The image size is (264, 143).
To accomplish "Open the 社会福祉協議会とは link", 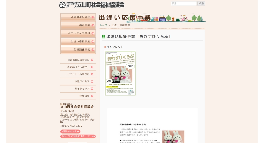I will pos(78,60).
